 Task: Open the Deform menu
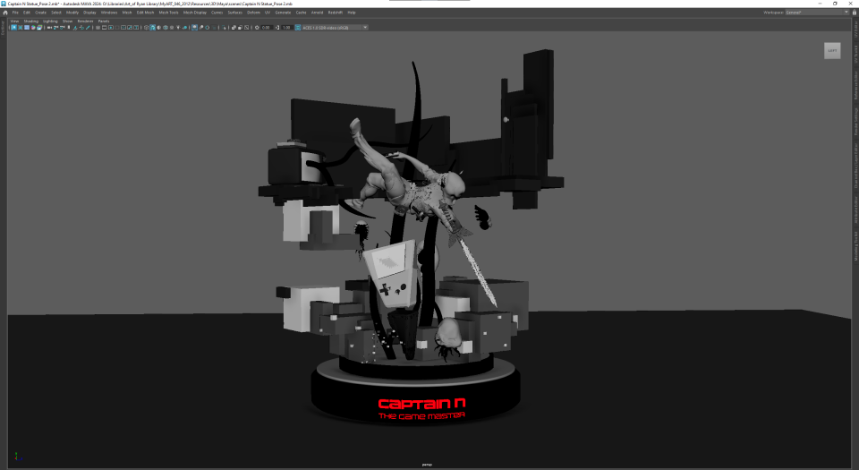[x=253, y=12]
